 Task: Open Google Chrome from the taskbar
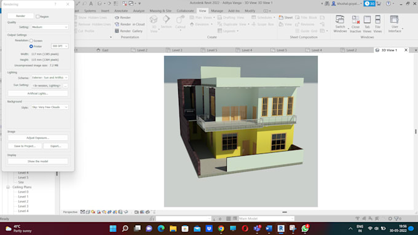221,228
